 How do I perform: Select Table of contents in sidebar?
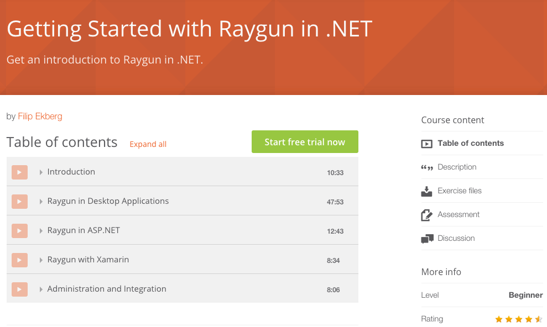click(x=471, y=143)
